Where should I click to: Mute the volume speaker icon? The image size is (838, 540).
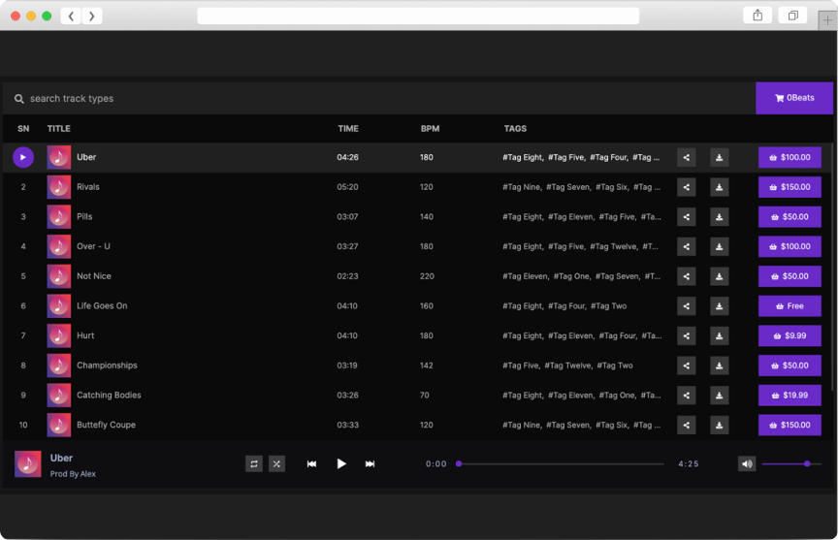tap(746, 464)
